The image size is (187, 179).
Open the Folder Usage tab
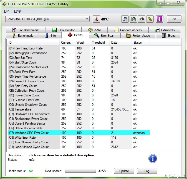pyautogui.click(x=138, y=35)
